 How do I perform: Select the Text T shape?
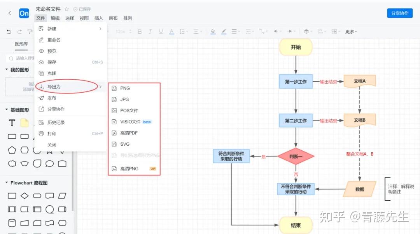pos(12,123)
